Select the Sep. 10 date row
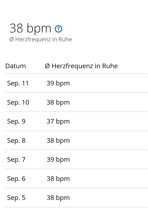The width and height of the screenshot is (148, 221). tap(76, 102)
